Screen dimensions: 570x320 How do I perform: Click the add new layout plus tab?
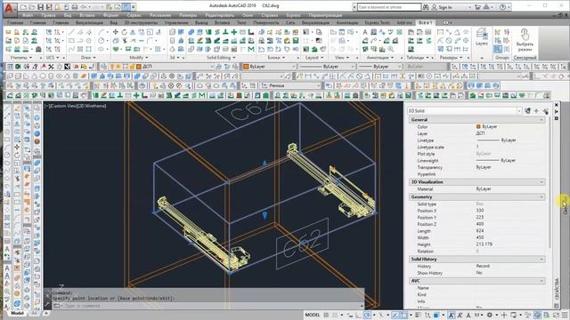point(46,313)
